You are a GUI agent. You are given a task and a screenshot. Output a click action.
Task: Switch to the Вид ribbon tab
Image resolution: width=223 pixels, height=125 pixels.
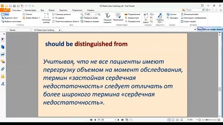click(42, 10)
